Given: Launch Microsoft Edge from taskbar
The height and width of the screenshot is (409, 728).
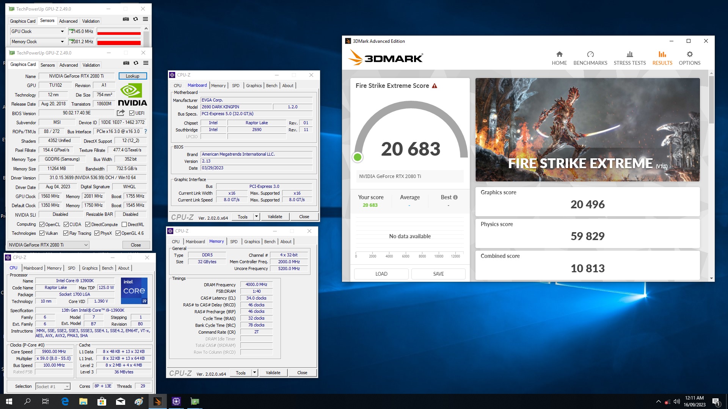Looking at the screenshot, I should click(65, 401).
